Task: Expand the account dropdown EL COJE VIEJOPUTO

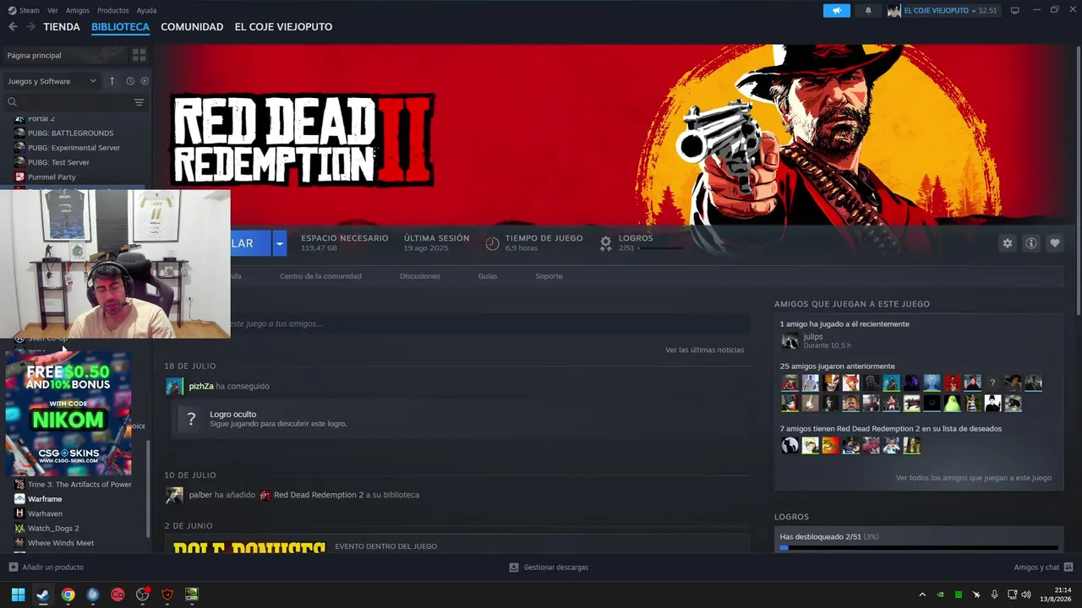Action: [x=943, y=10]
